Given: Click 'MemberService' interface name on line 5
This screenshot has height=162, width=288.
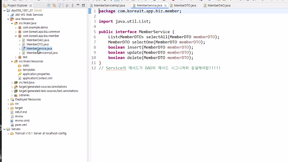Looking at the screenshot, I should point(154,32).
